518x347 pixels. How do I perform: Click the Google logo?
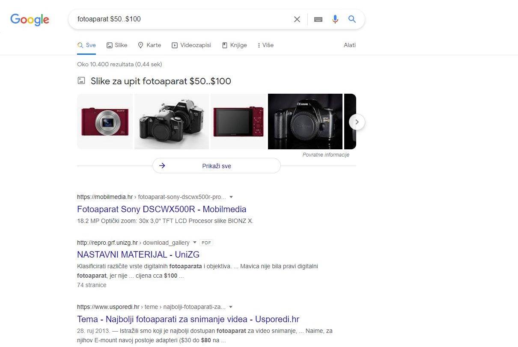[30, 19]
